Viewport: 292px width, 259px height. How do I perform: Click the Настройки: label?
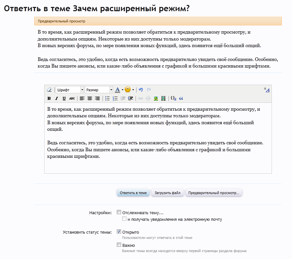(100, 213)
